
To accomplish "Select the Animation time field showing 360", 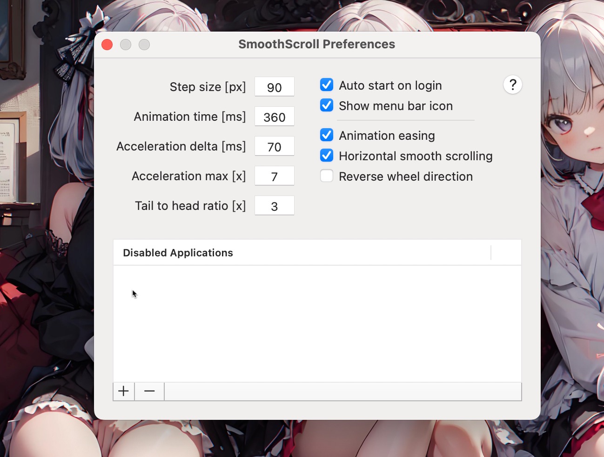I will click(275, 117).
